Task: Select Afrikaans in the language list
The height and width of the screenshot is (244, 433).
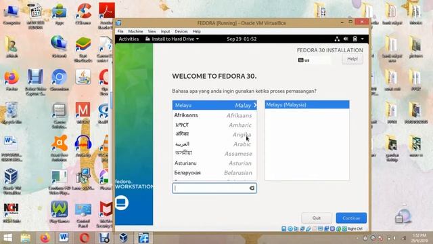Action: click(214, 115)
